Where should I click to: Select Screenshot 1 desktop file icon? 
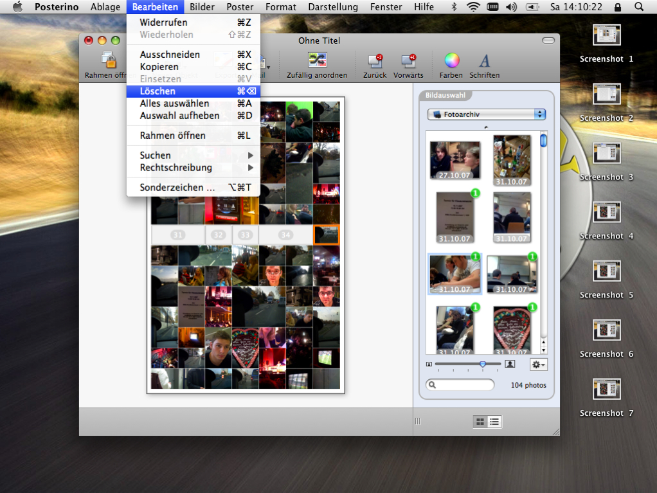tap(606, 35)
